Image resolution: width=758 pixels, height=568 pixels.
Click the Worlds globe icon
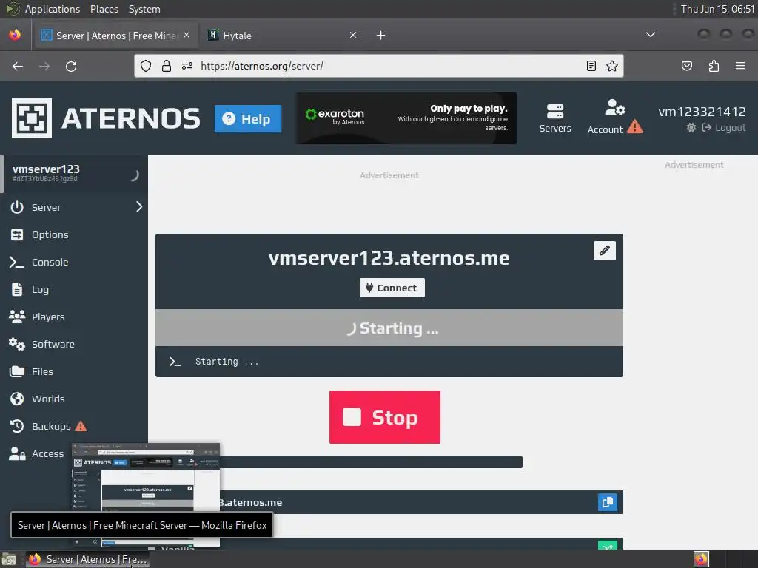pos(17,399)
